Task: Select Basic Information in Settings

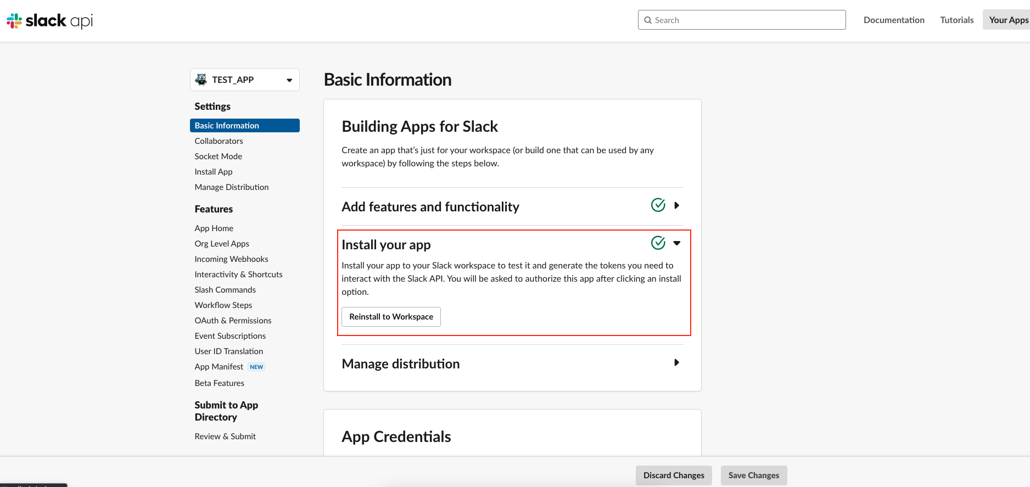Action: 245,126
